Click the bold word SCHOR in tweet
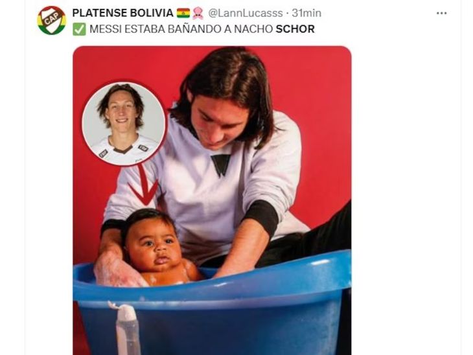473x355 pixels. point(295,29)
